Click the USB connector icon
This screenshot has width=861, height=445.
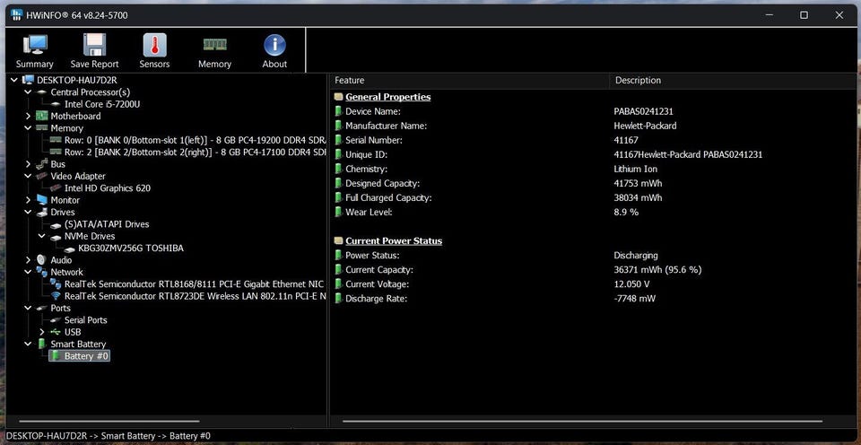[x=56, y=332]
